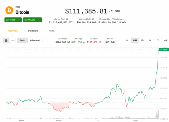Viewport: 169px width, 122px height.
Task: Click the Get Crypto button
Action: click(32, 20)
